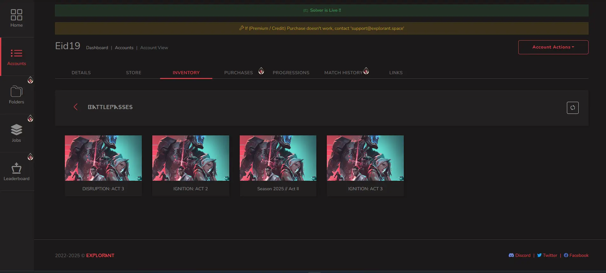
Task: Open the Folders sidebar icon
Action: [x=17, y=92]
